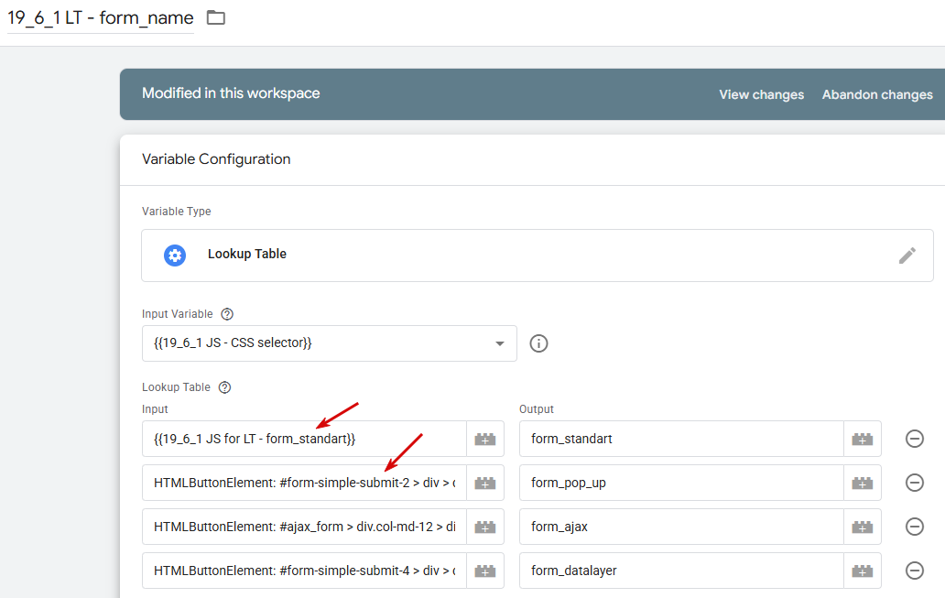Edit the Lookup Table variable type with the pencil

pos(907,256)
